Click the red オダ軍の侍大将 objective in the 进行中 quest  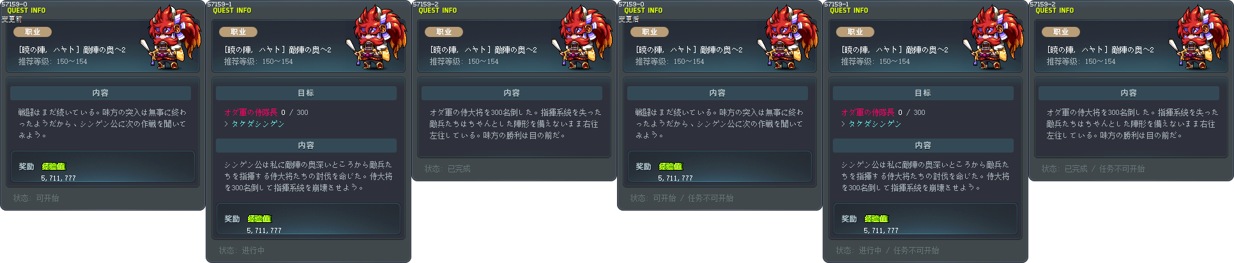[250, 112]
